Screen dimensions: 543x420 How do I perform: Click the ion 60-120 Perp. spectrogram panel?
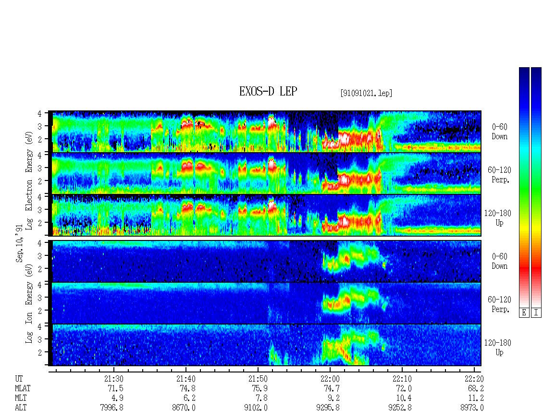265,303
